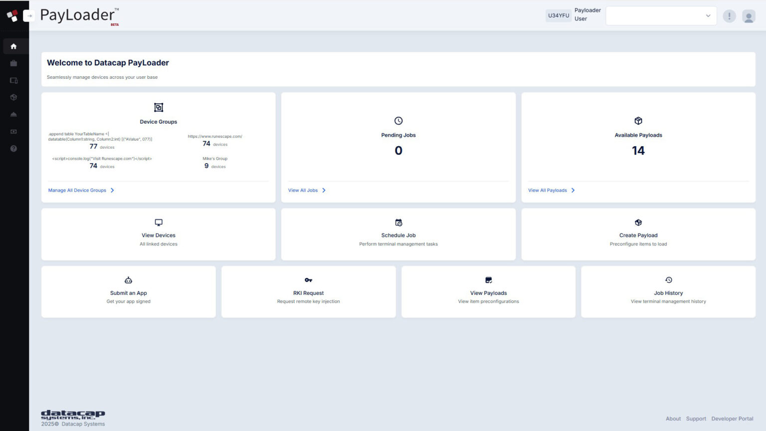Open the Developer Portal footer link
This screenshot has height=431, width=766.
[x=733, y=419]
